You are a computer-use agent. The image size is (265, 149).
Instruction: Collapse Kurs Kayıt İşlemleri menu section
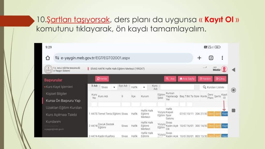(x=58, y=87)
